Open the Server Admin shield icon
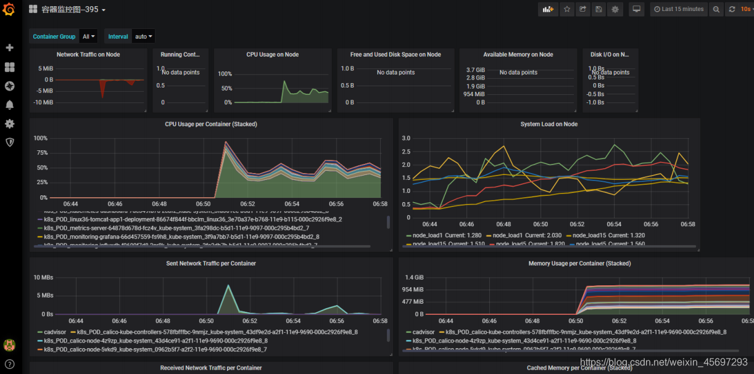The height and width of the screenshot is (374, 754). (x=9, y=142)
